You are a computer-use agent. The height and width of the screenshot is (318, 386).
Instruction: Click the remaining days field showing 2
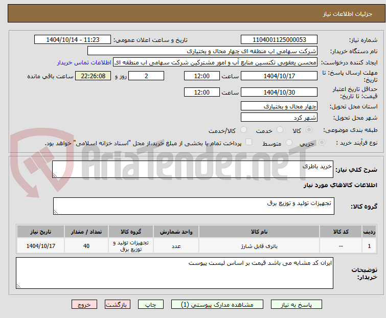(146, 76)
